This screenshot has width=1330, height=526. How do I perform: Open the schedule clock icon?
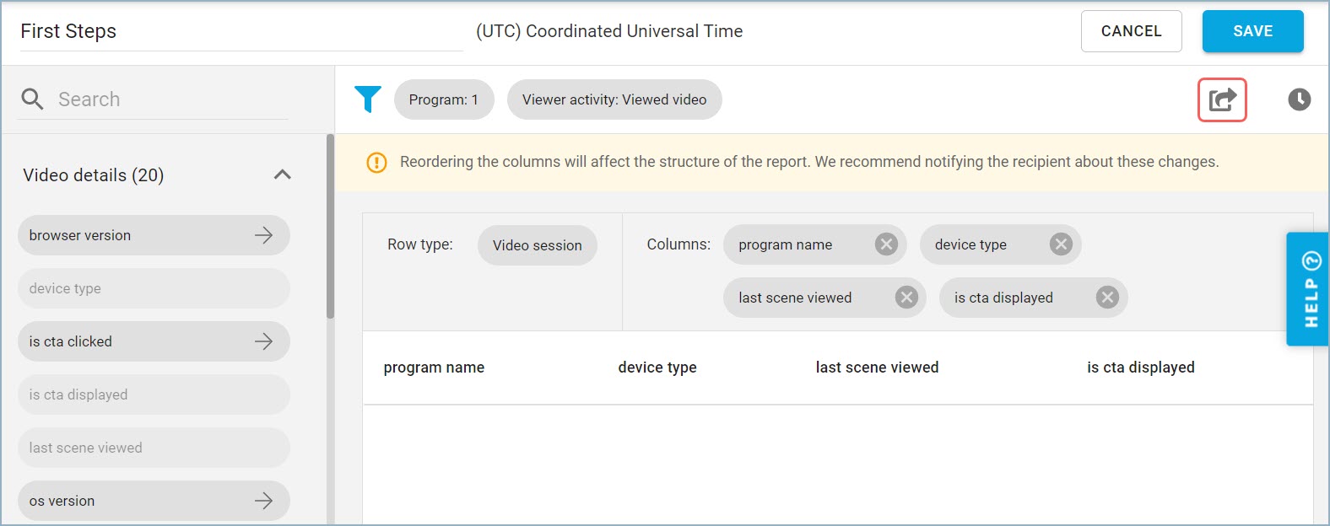pos(1300,99)
